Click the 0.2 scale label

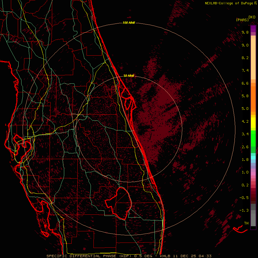(245, 185)
